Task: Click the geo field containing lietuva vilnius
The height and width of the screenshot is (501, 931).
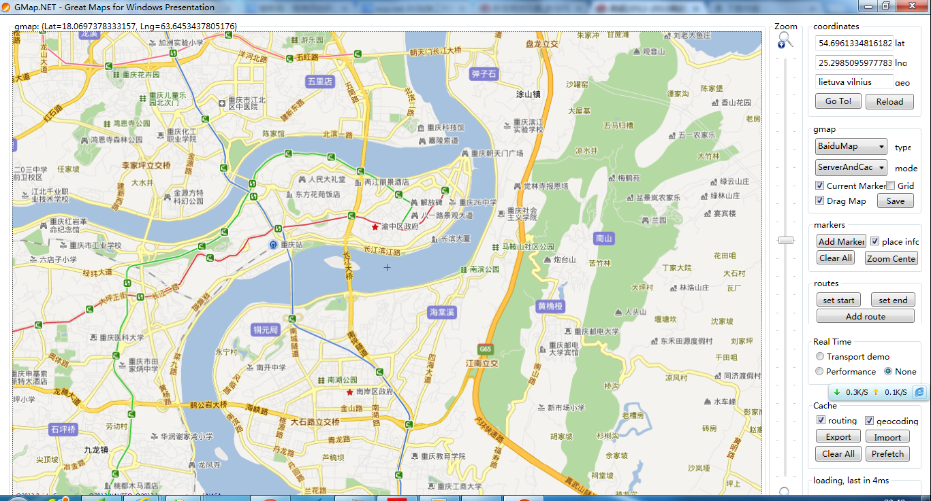Action: pyautogui.click(x=854, y=82)
